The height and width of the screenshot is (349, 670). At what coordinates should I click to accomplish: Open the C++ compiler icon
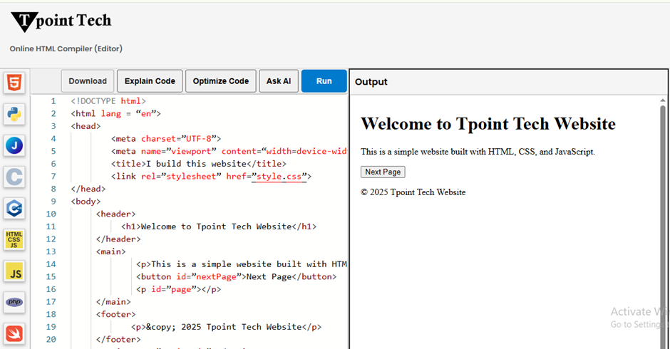(x=14, y=209)
